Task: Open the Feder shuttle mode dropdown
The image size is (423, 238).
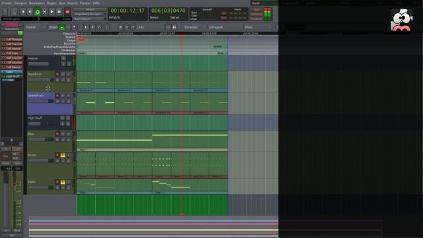Action: pyautogui.click(x=67, y=19)
